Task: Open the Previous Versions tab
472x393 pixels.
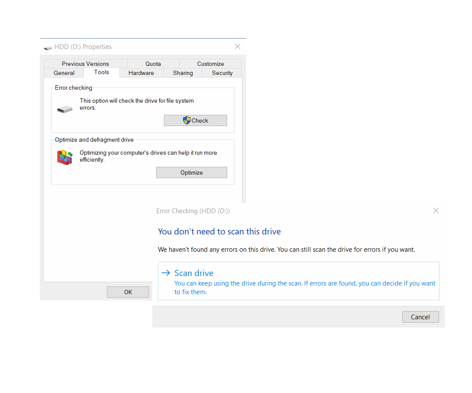Action: 86,64
